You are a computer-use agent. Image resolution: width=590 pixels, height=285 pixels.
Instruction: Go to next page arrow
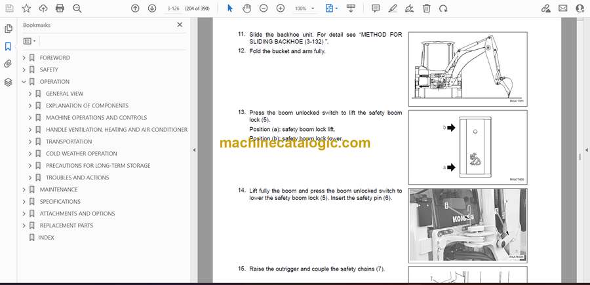pyautogui.click(x=152, y=9)
